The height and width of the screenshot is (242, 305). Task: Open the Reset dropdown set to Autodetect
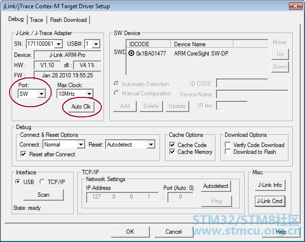pyautogui.click(x=151, y=145)
